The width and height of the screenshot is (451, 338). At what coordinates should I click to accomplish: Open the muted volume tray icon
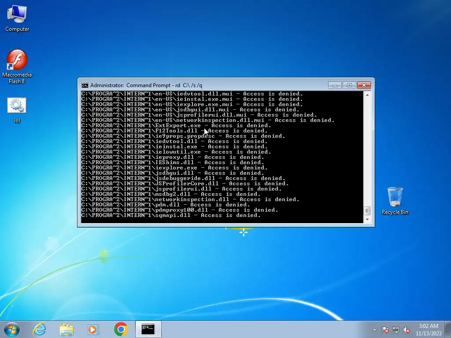[407, 330]
